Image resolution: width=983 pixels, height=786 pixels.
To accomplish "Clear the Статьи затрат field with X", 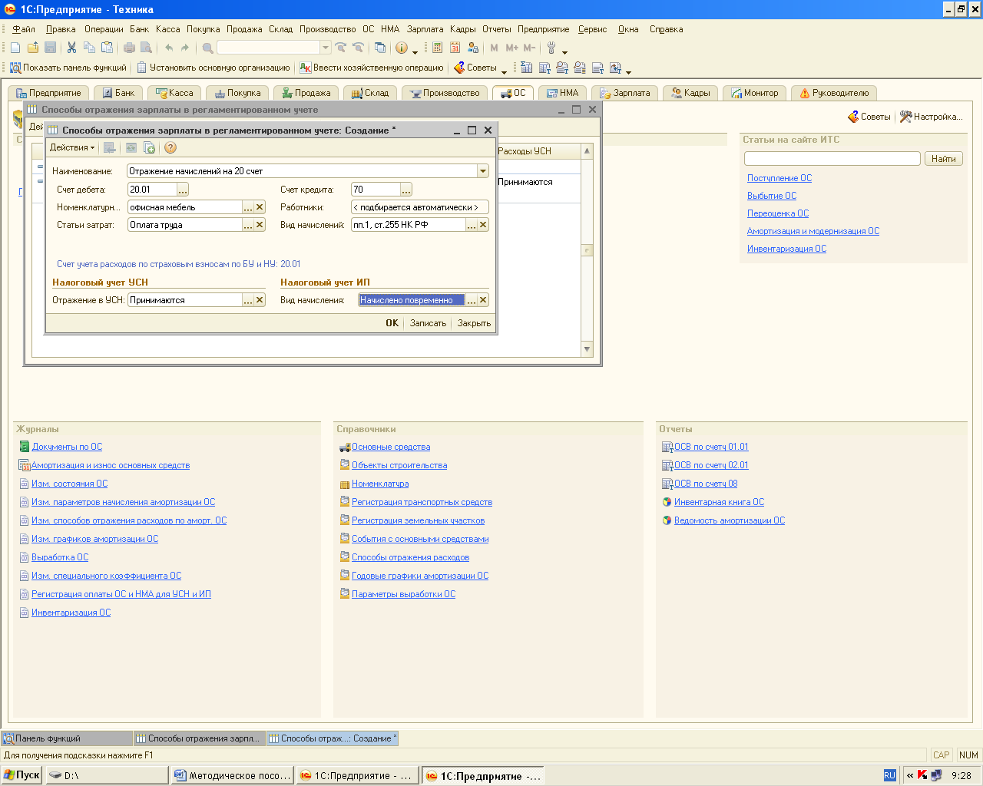I will pyautogui.click(x=260, y=225).
